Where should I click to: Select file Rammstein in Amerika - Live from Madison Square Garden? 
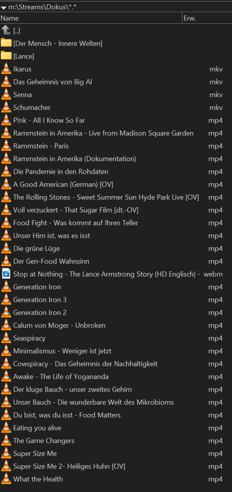coord(103,133)
